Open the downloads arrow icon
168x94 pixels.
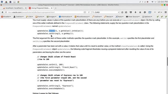[x=135, y=12]
